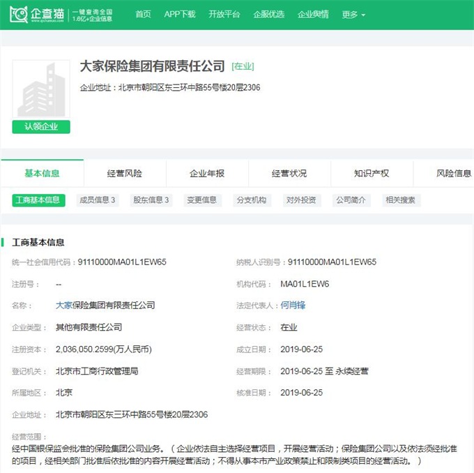Switch to the 经营状况 tab
Viewport: 474px width, 473px height.
[289, 174]
